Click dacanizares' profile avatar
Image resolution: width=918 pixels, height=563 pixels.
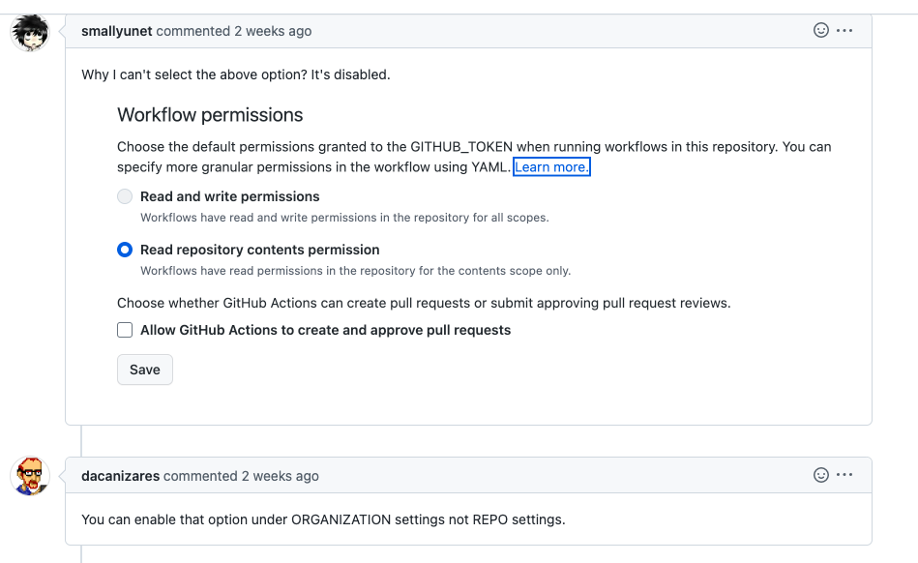tap(29, 475)
